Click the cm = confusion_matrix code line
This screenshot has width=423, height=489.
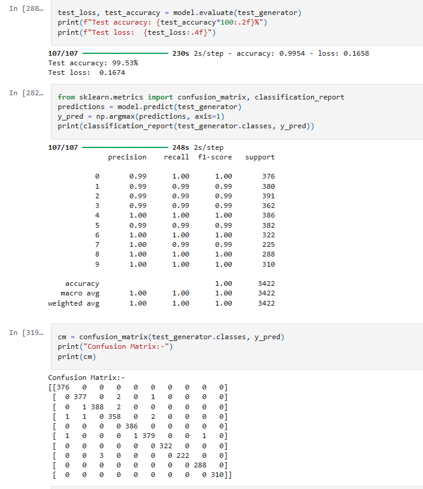pos(171,337)
